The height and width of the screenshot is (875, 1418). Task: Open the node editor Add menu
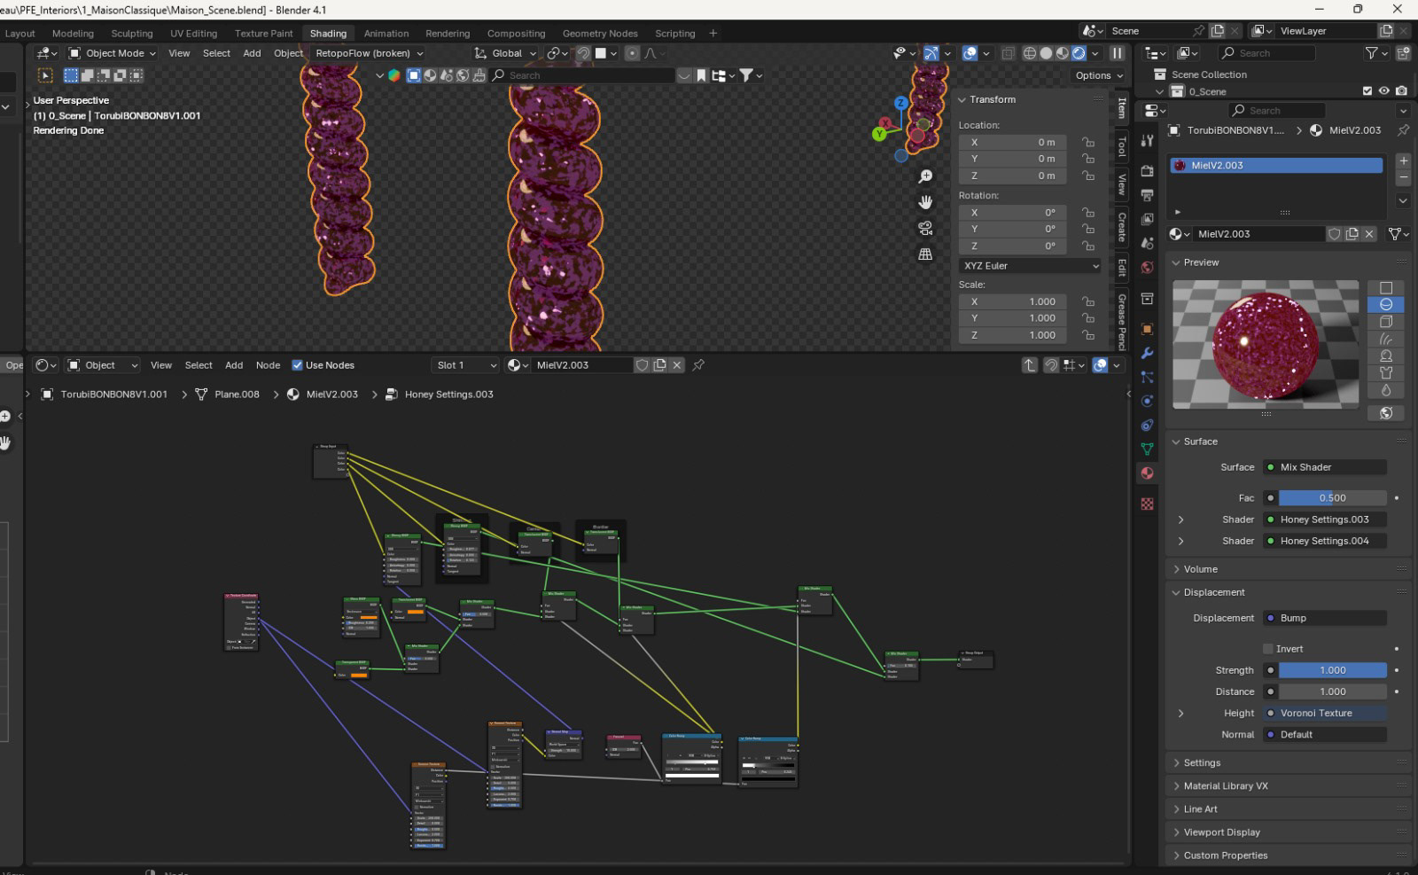pyautogui.click(x=234, y=365)
